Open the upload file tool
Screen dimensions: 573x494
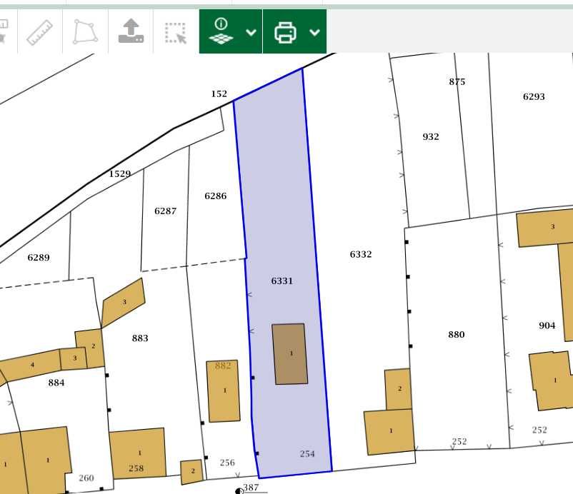click(131, 31)
